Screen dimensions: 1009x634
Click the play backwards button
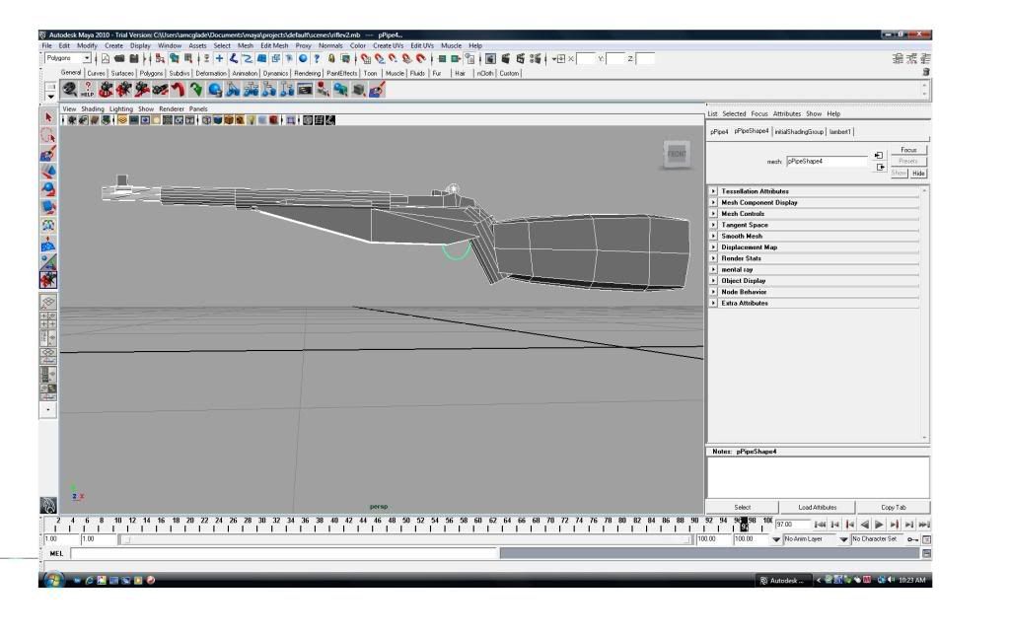click(864, 525)
